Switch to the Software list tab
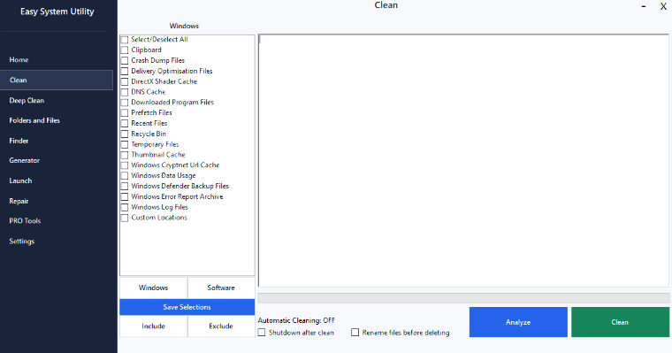The width and height of the screenshot is (672, 353). 221,288
